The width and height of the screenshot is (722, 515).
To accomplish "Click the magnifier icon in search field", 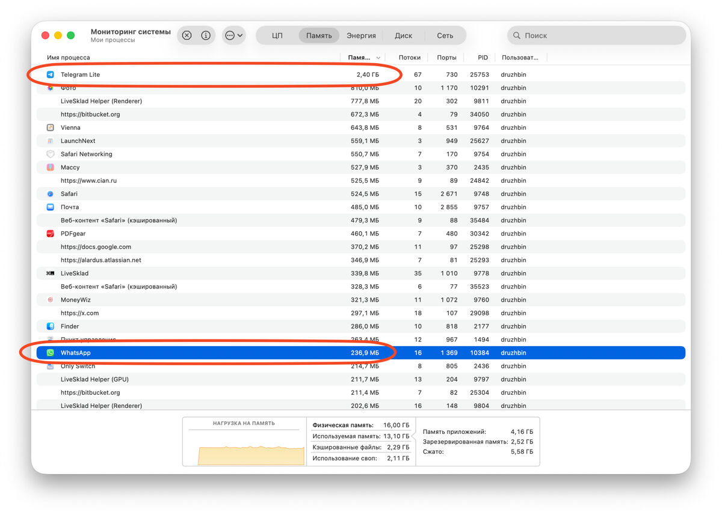I will (516, 35).
